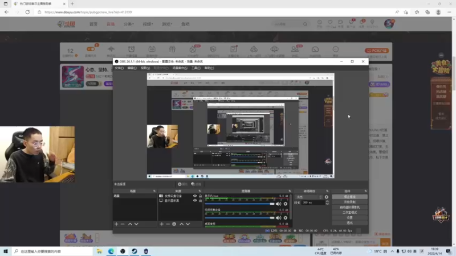Open source properties gear in Sources panel

coord(174,224)
